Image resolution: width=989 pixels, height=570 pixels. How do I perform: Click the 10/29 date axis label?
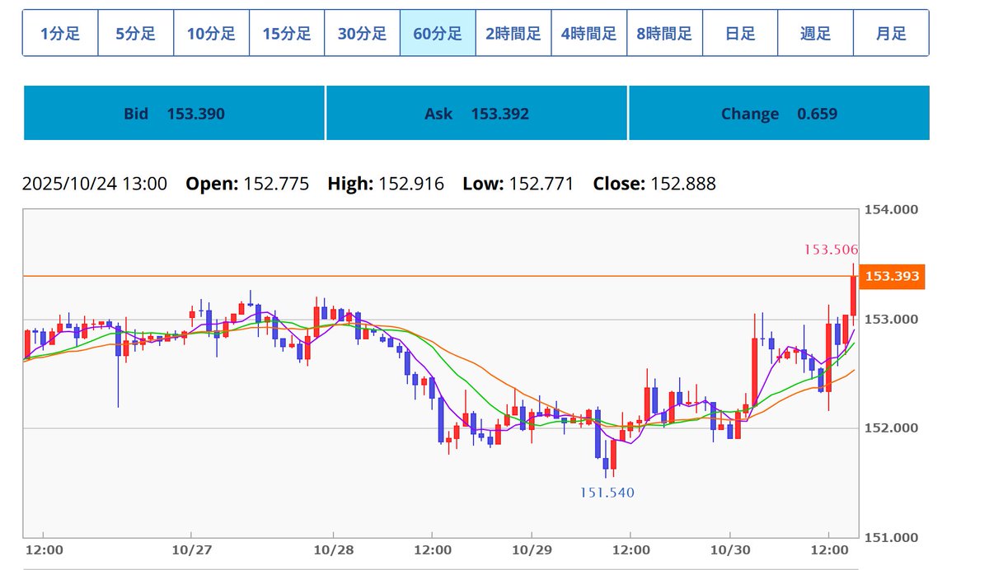pos(532,549)
